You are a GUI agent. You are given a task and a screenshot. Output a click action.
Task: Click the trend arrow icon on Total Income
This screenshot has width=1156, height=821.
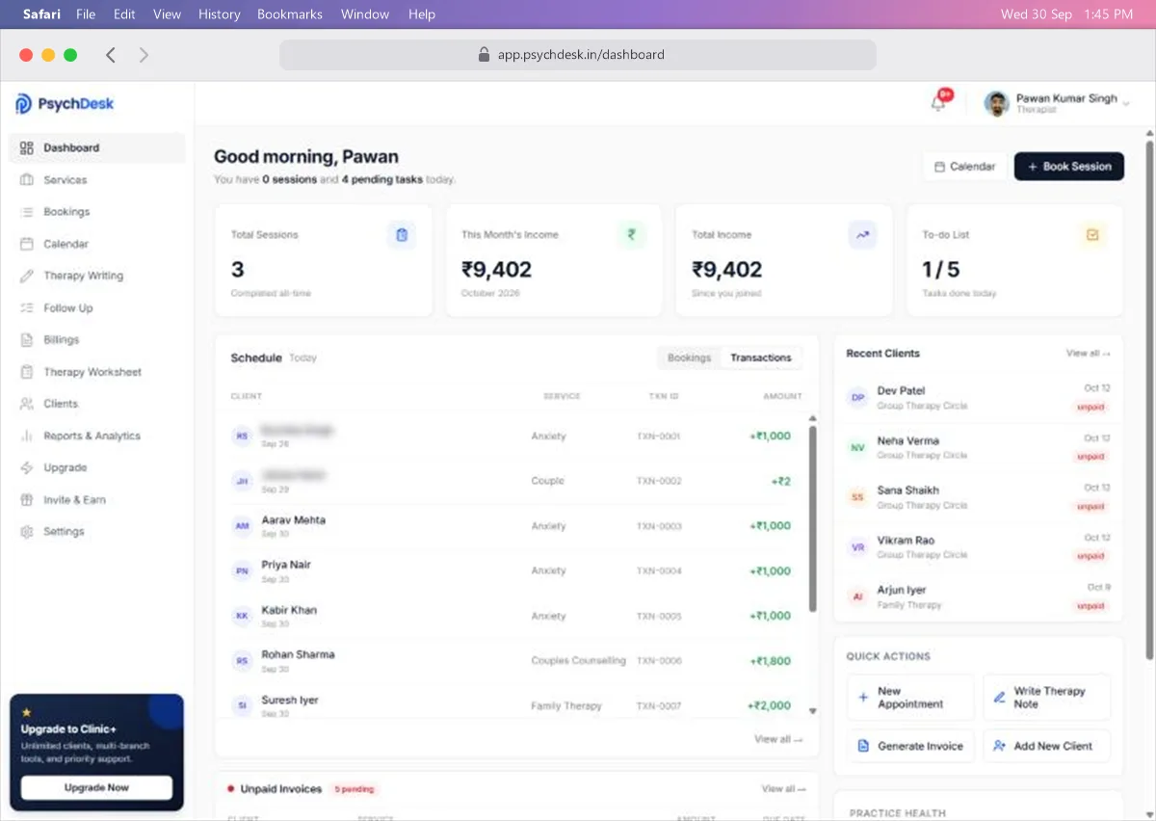click(x=862, y=234)
